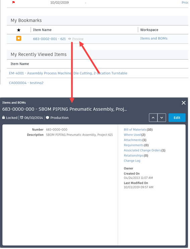Open the Items and BOMs workspace link
Screen dimensions: 190x249
154,39
